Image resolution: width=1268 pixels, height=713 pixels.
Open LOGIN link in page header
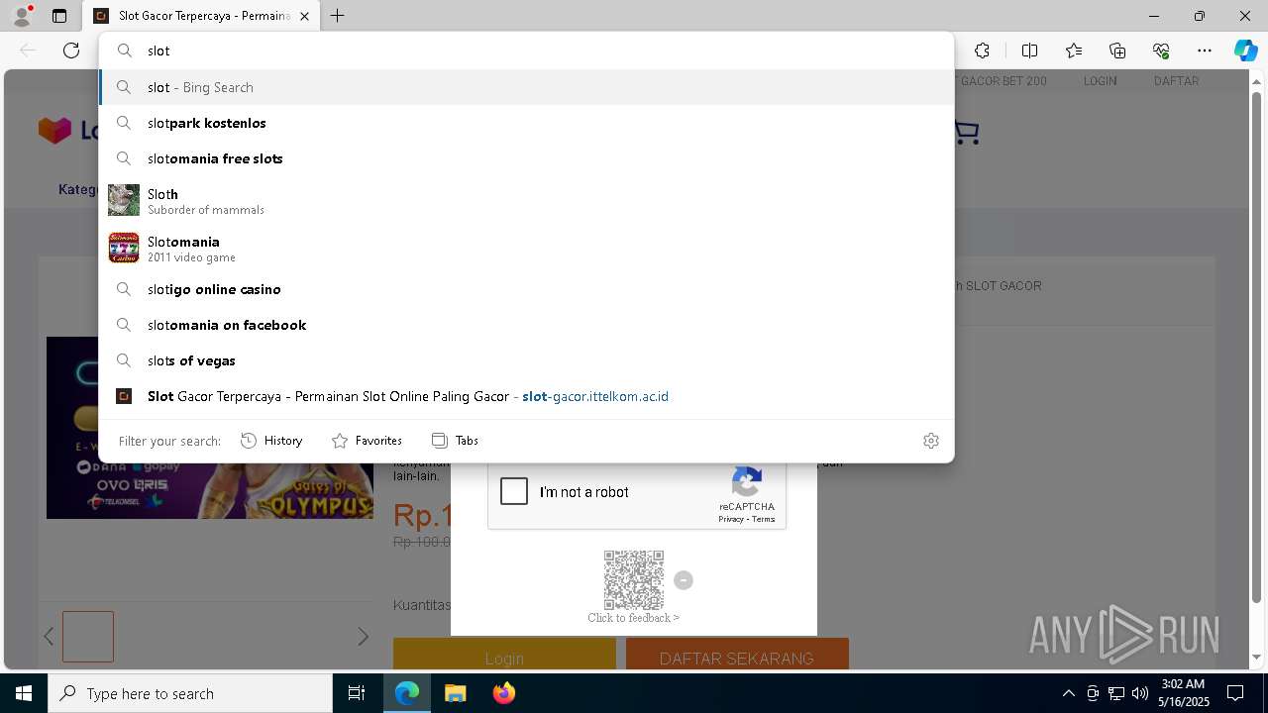point(1100,81)
